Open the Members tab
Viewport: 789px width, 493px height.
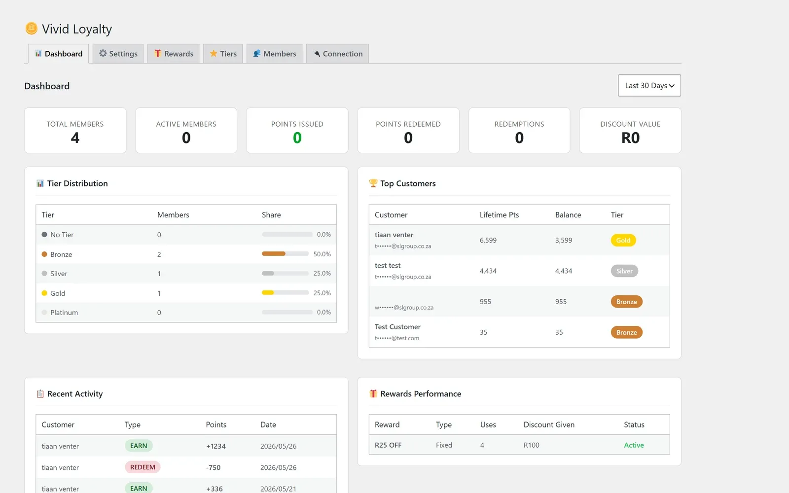point(274,54)
